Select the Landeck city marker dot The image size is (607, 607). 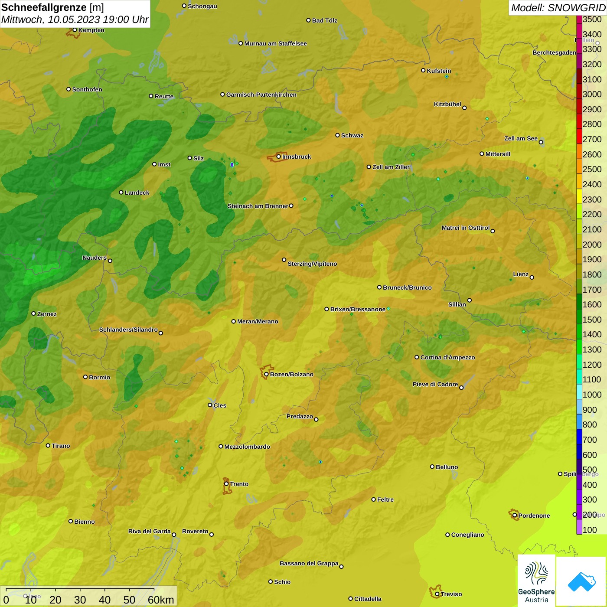[x=121, y=193]
